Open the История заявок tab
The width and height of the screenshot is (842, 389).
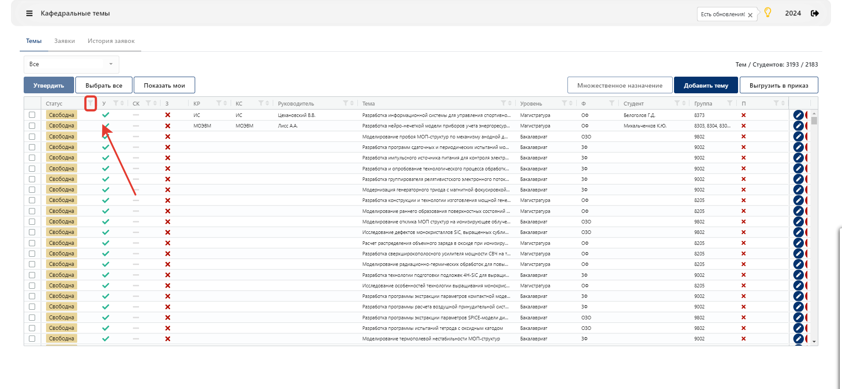point(111,41)
